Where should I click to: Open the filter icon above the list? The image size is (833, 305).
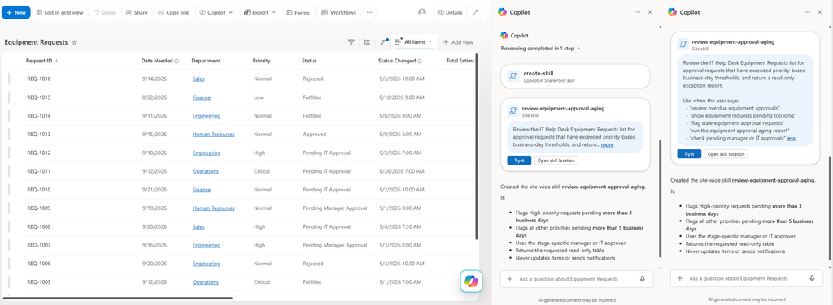pyautogui.click(x=351, y=42)
